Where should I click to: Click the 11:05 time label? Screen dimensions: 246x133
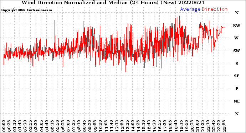click(106, 126)
